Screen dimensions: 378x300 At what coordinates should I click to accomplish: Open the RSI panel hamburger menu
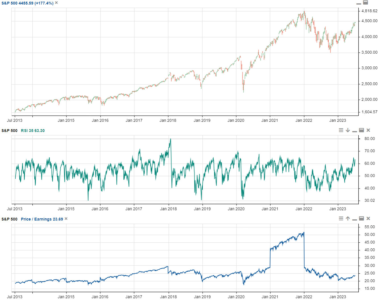click(x=341, y=130)
